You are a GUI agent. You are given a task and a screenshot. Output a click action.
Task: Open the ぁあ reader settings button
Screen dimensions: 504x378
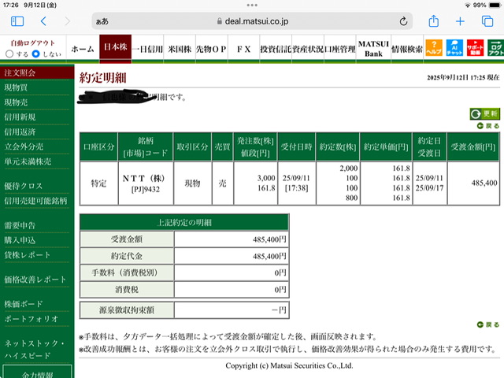click(x=102, y=21)
